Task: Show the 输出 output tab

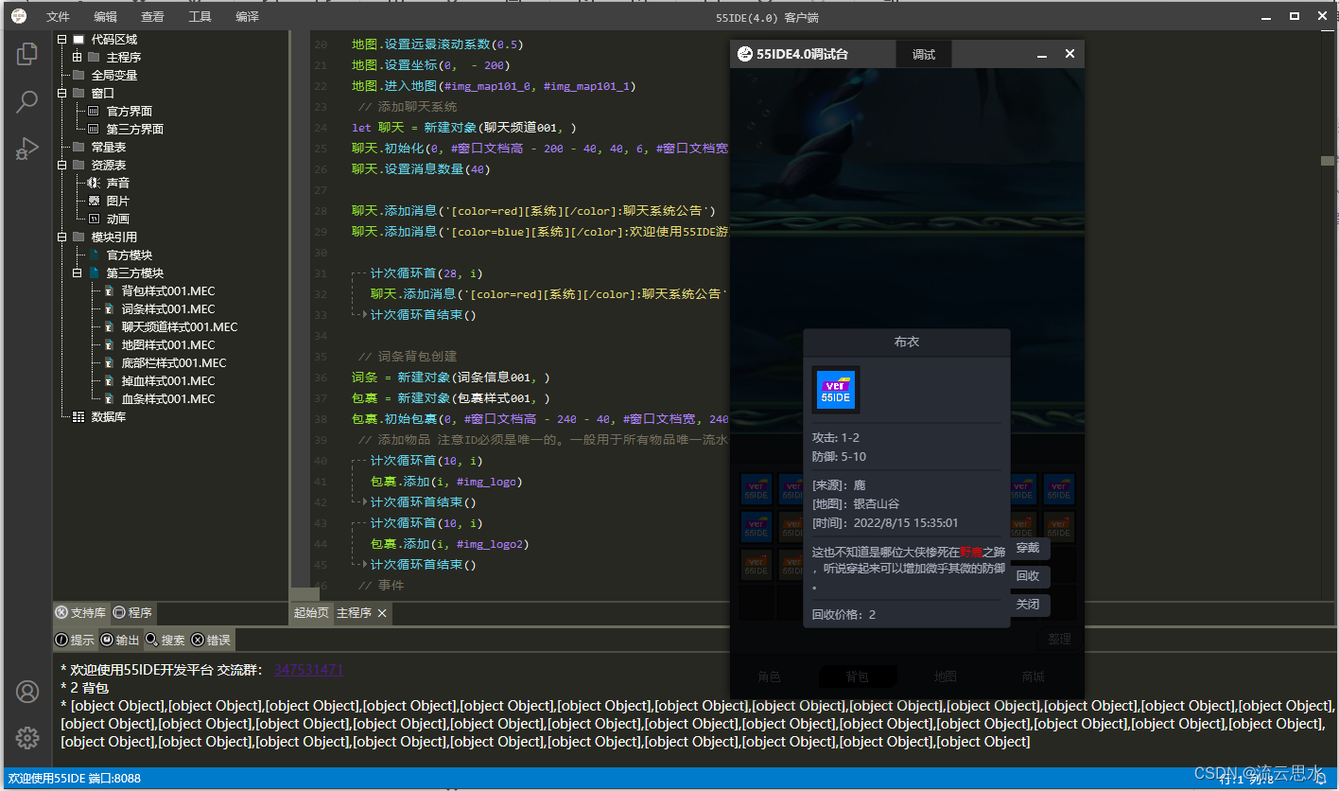Action: tap(120, 641)
